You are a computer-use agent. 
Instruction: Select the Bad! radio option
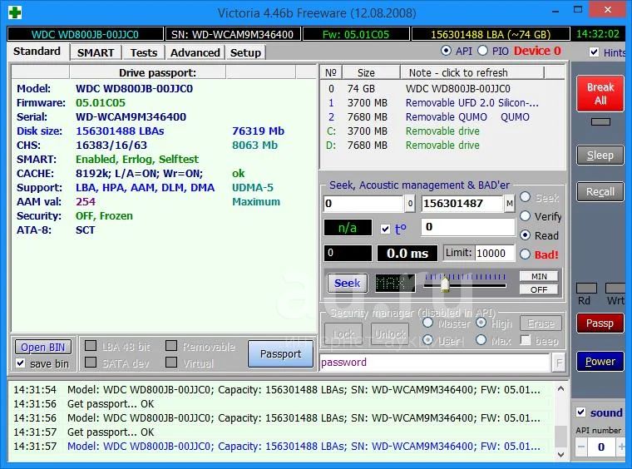(x=525, y=254)
